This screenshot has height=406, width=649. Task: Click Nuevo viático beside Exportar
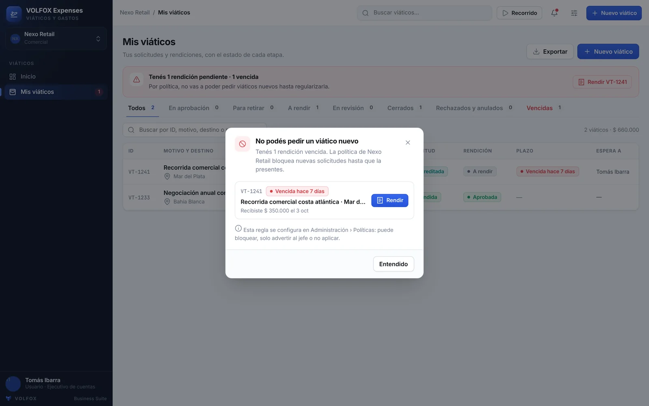coord(608,52)
